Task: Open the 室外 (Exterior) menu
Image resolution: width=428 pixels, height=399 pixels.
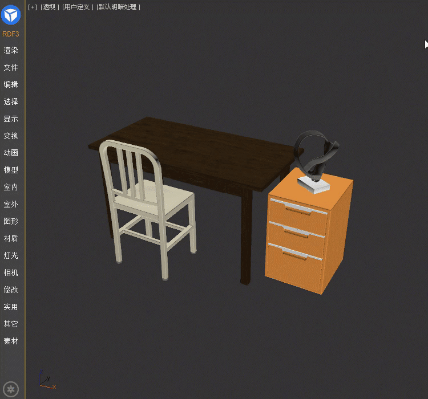Action: pyautogui.click(x=11, y=204)
